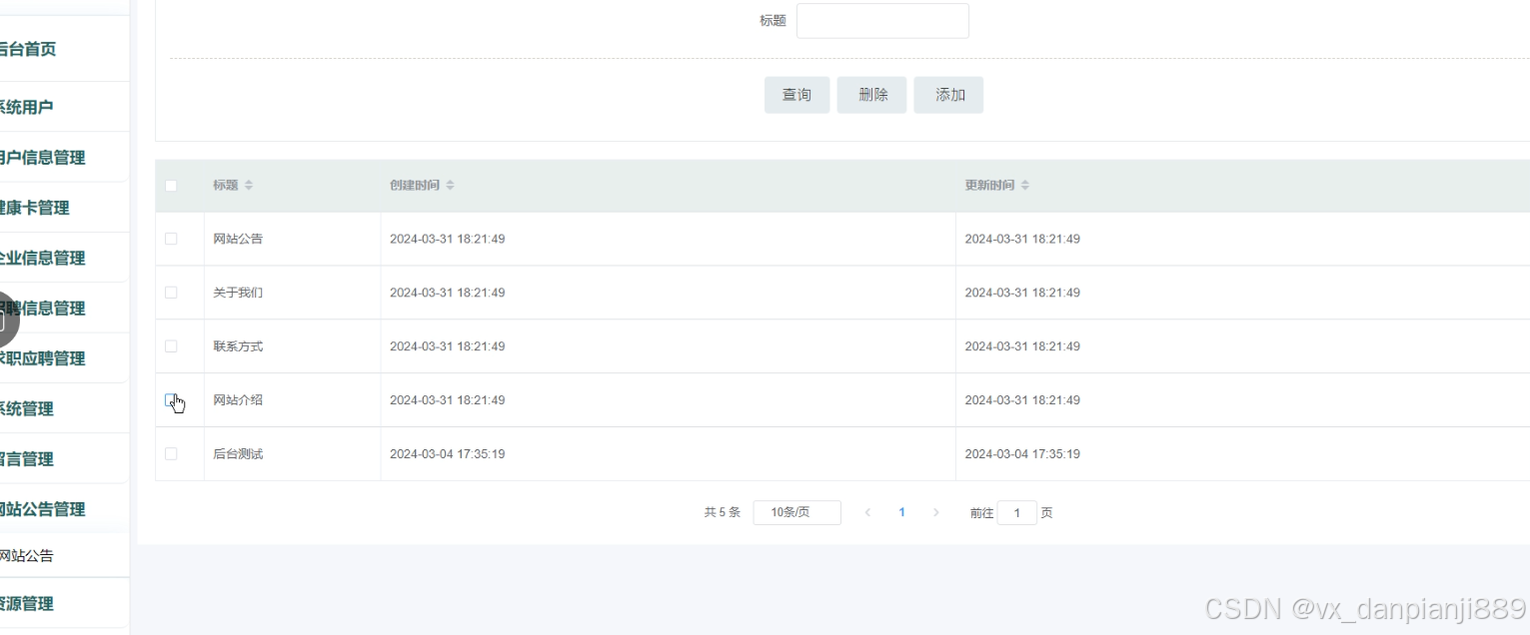Image resolution: width=1530 pixels, height=635 pixels.
Task: Click the 共 5 条 total count text
Action: click(x=722, y=512)
